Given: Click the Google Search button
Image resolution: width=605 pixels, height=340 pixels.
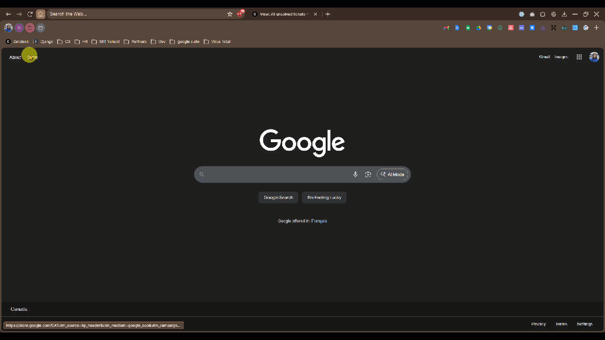Looking at the screenshot, I should pyautogui.click(x=278, y=197).
